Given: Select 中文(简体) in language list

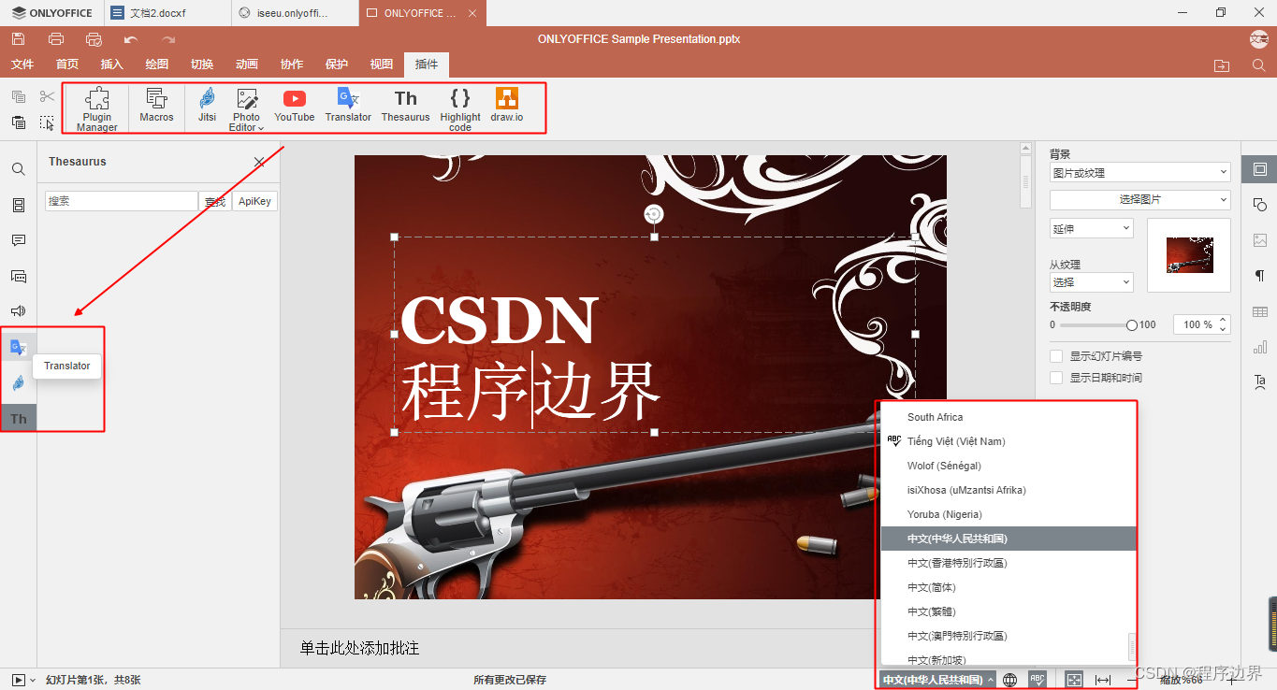Looking at the screenshot, I should (x=1009, y=587).
